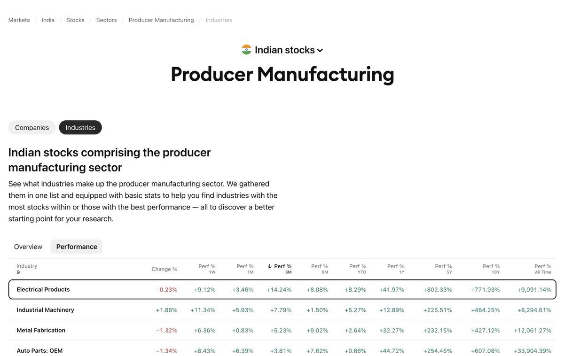Expand the Indian stocks dropdown chevron
The width and height of the screenshot is (564, 356).
pyautogui.click(x=320, y=50)
